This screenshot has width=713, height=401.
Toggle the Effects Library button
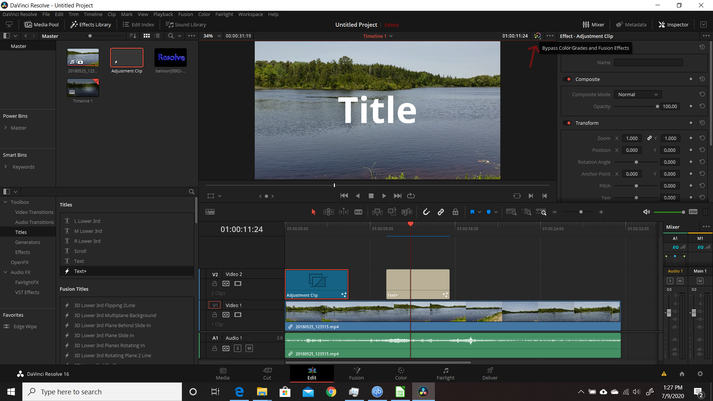click(x=91, y=25)
